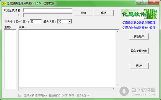Click inside the 结果 results text area
Viewport: 161px width, 100px height.
pyautogui.click(x=67, y=58)
